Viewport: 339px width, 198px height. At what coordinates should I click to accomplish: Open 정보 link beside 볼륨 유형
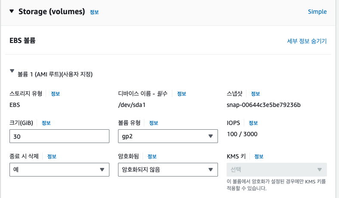pos(153,123)
